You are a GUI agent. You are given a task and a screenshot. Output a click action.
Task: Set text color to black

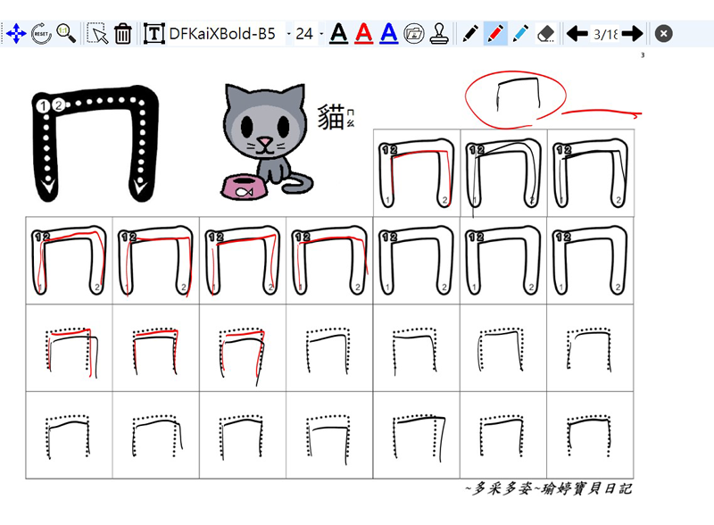(338, 34)
